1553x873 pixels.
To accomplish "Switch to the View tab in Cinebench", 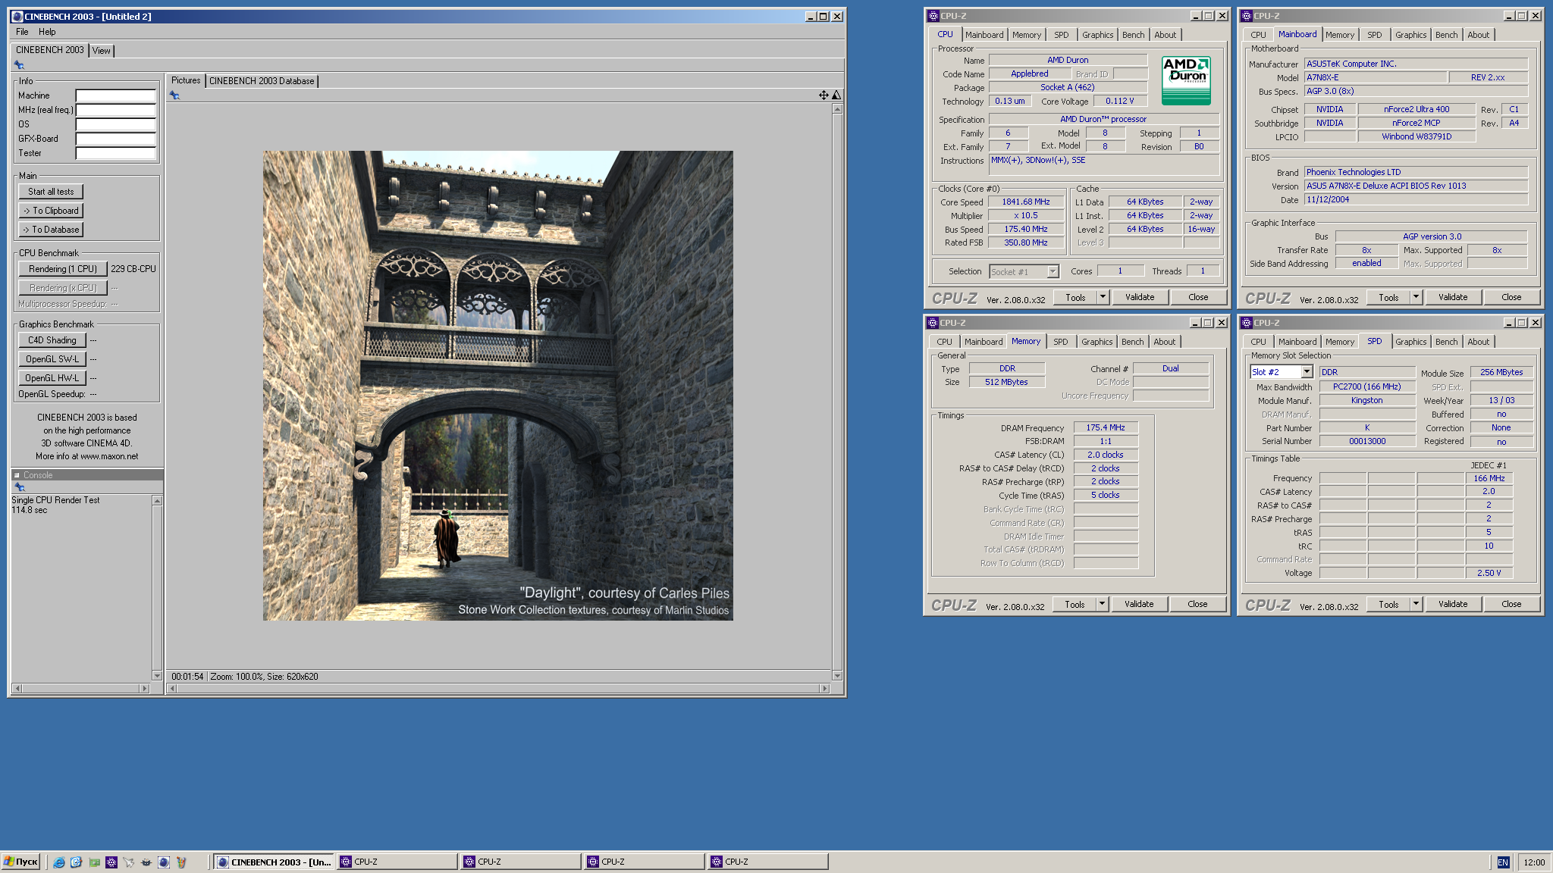I will [x=102, y=51].
